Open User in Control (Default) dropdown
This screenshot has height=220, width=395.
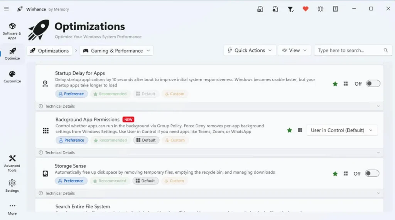[342, 130]
